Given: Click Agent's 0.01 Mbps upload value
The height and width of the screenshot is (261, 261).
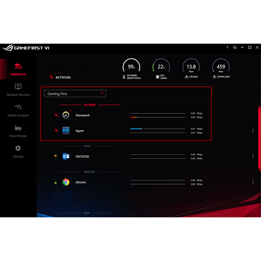Looking at the screenshot, I should (x=197, y=129).
